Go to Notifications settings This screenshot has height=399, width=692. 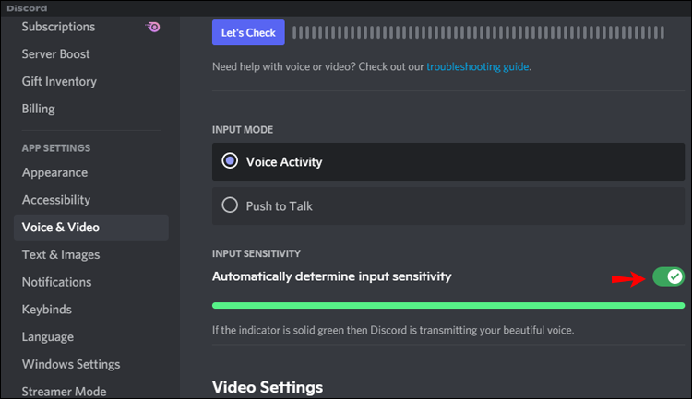click(x=57, y=282)
